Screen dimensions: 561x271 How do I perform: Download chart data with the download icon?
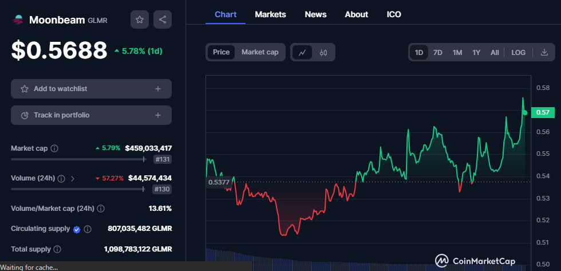point(544,52)
